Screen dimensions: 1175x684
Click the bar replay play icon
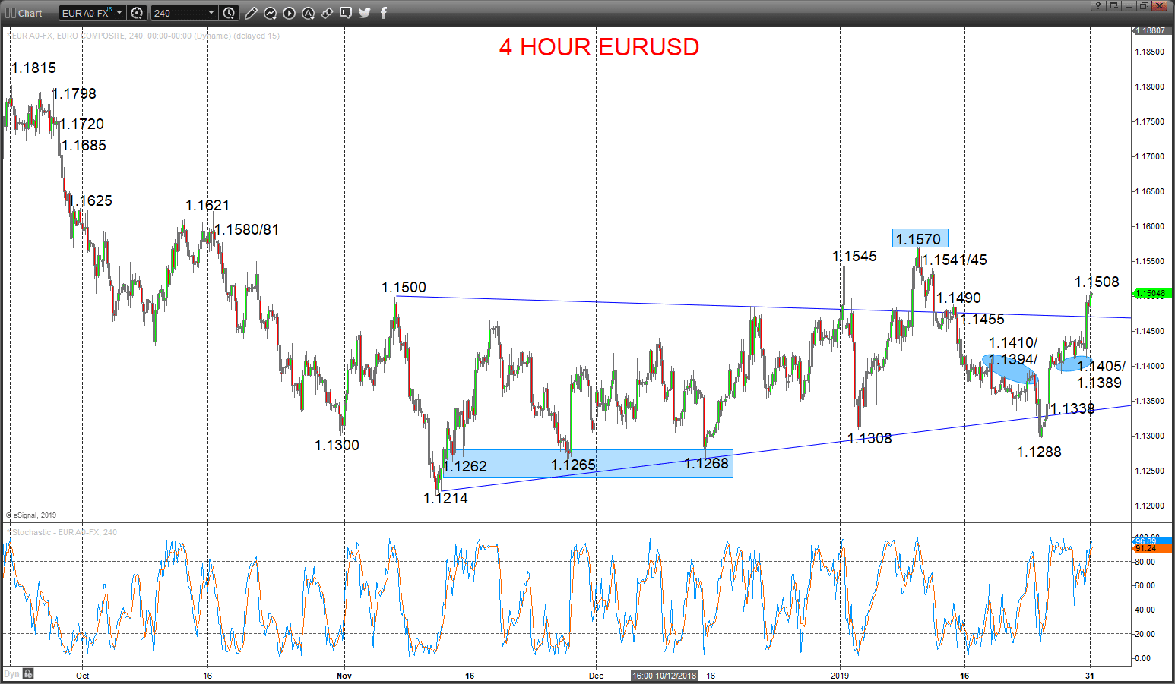pos(289,13)
